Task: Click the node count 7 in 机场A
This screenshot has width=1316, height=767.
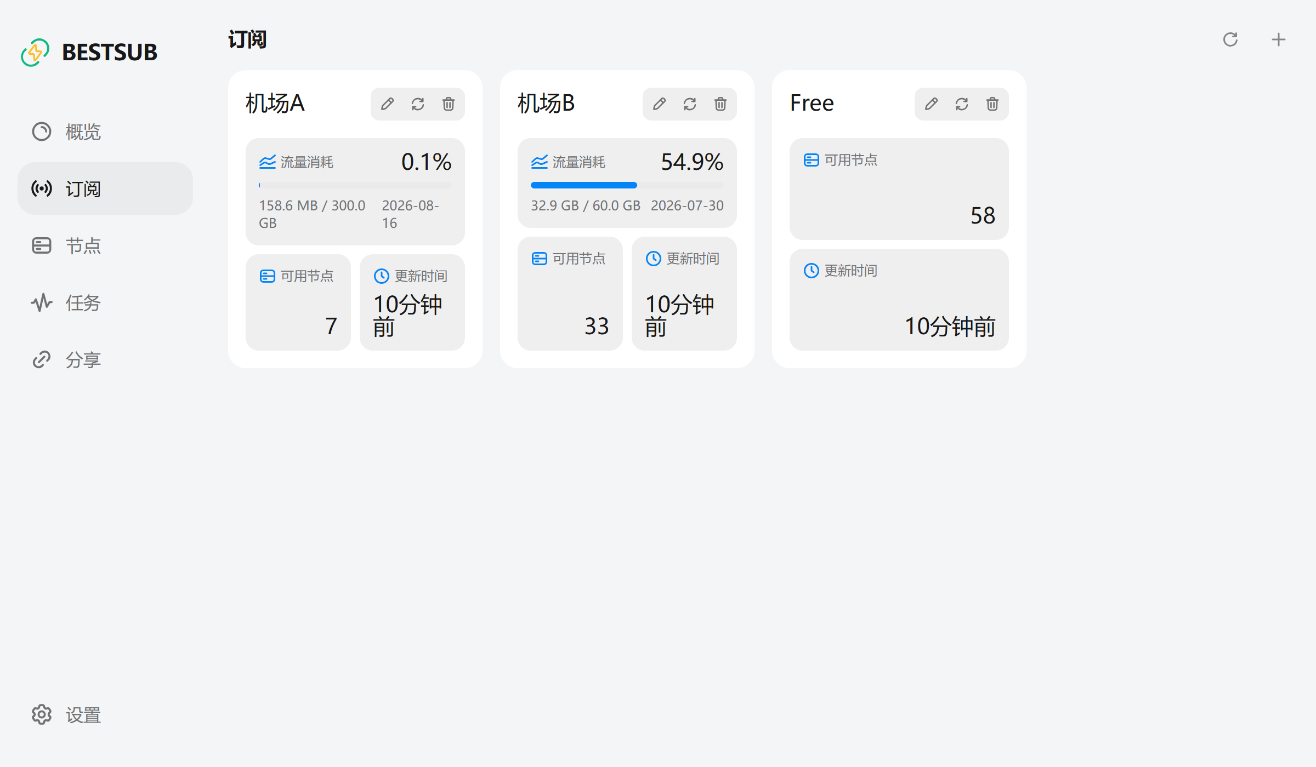Action: coord(331,326)
